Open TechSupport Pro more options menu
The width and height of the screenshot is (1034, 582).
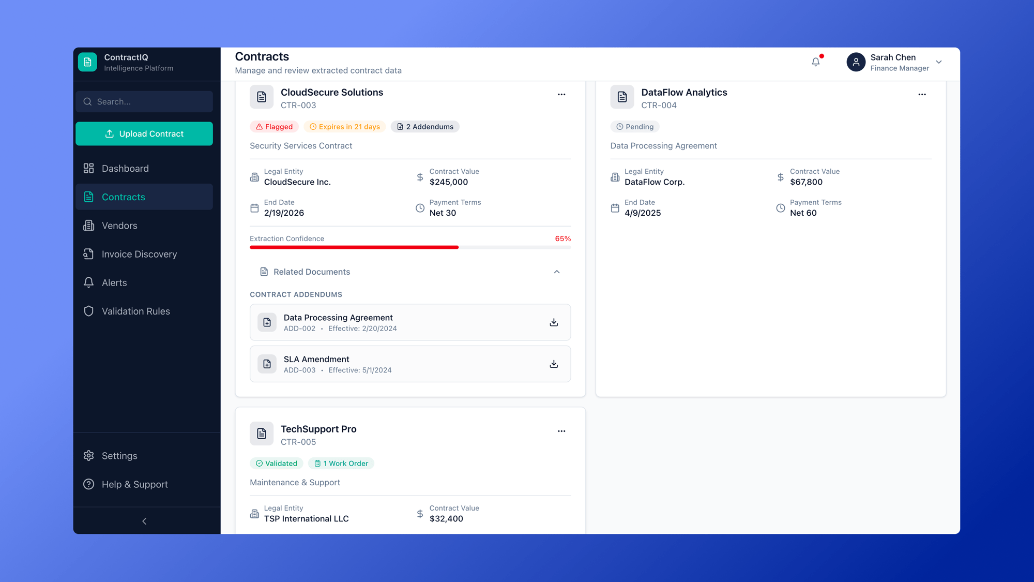coord(561,431)
